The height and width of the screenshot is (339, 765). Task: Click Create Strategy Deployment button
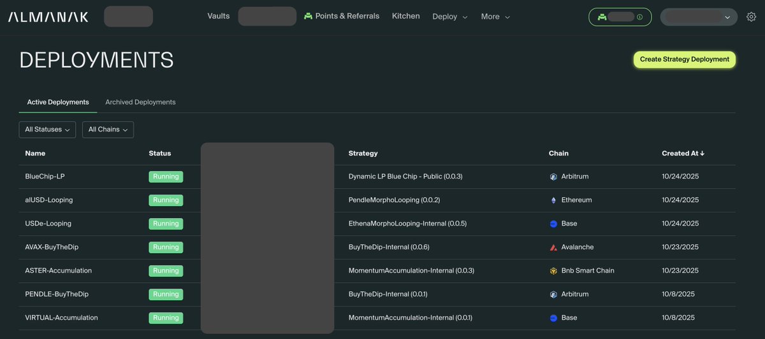pos(684,60)
